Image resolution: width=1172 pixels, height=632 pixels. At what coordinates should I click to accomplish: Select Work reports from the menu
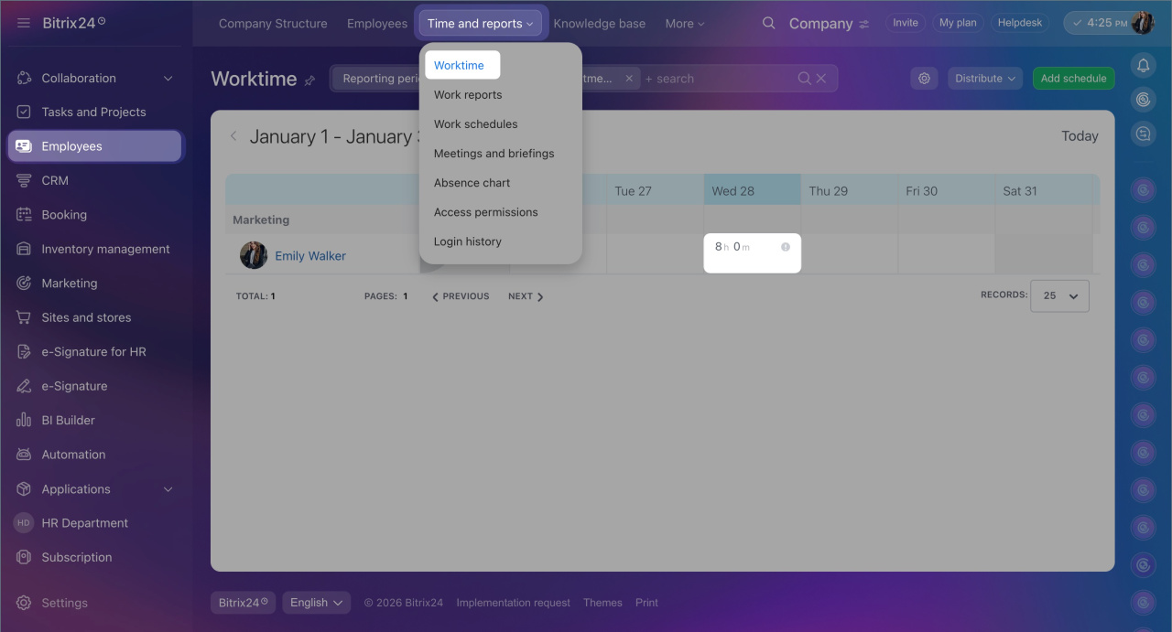(468, 95)
